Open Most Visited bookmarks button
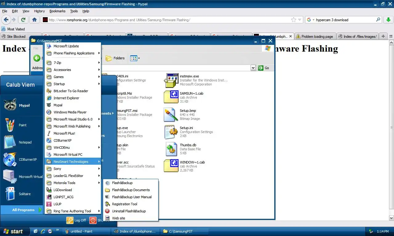The width and height of the screenshot is (394, 236). tap(13, 29)
